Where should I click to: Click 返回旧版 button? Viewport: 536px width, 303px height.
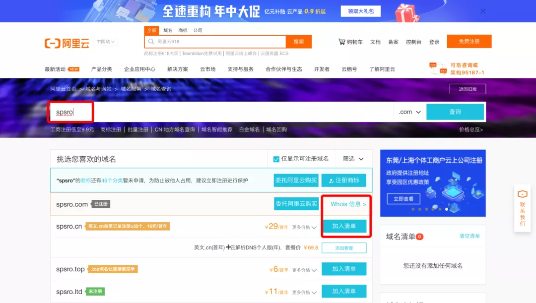click(468, 89)
